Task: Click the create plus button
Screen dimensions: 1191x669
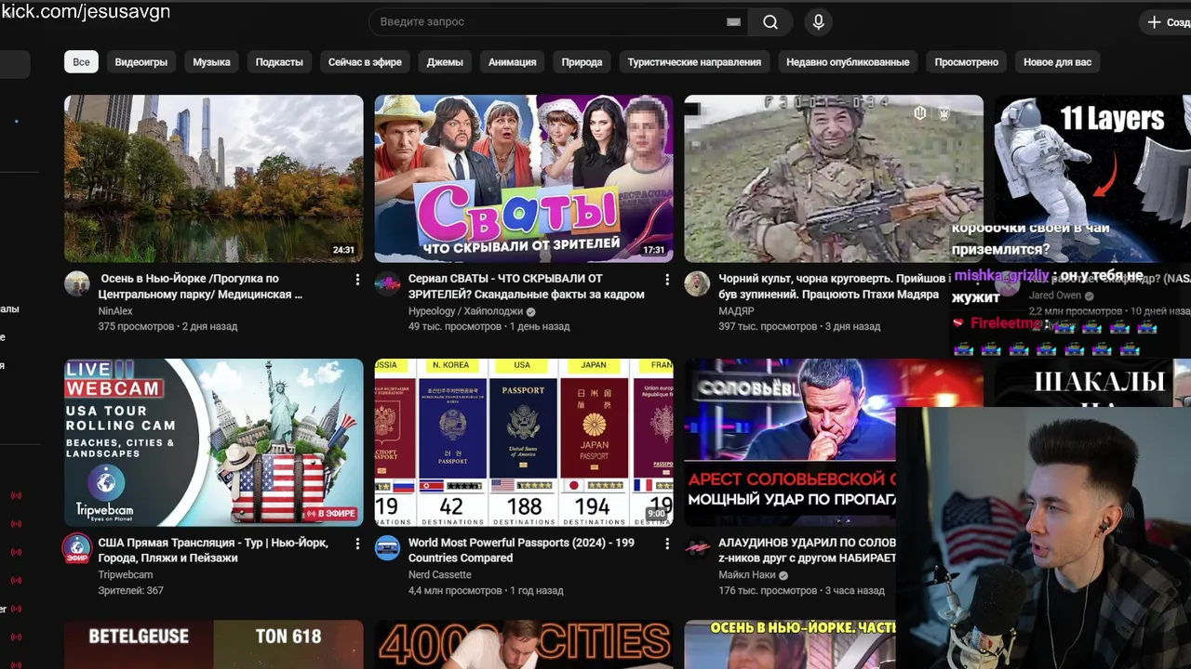Action: [1165, 22]
